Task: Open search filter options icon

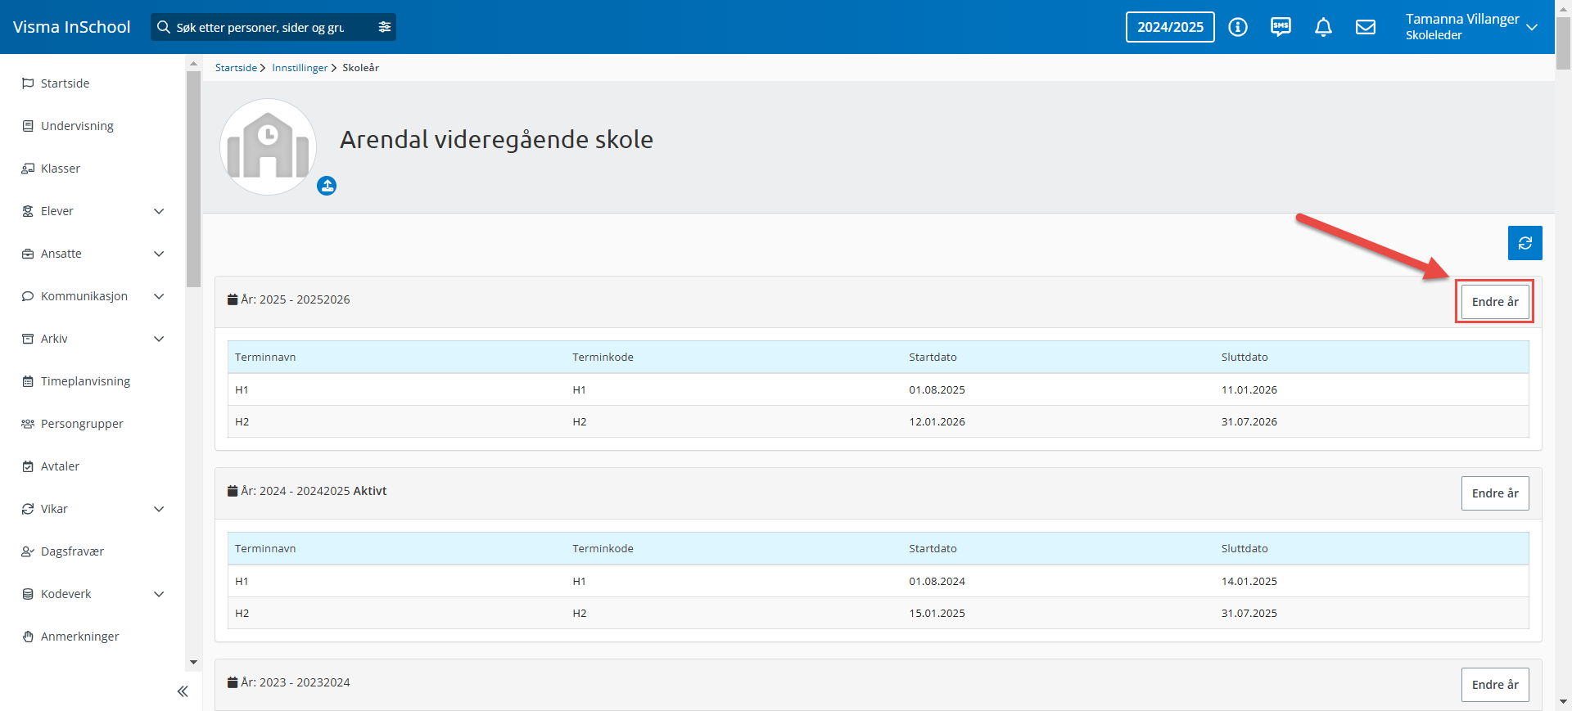Action: coord(385,27)
